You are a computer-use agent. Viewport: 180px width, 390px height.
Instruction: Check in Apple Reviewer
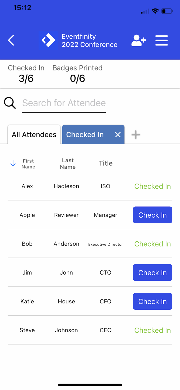152,215
